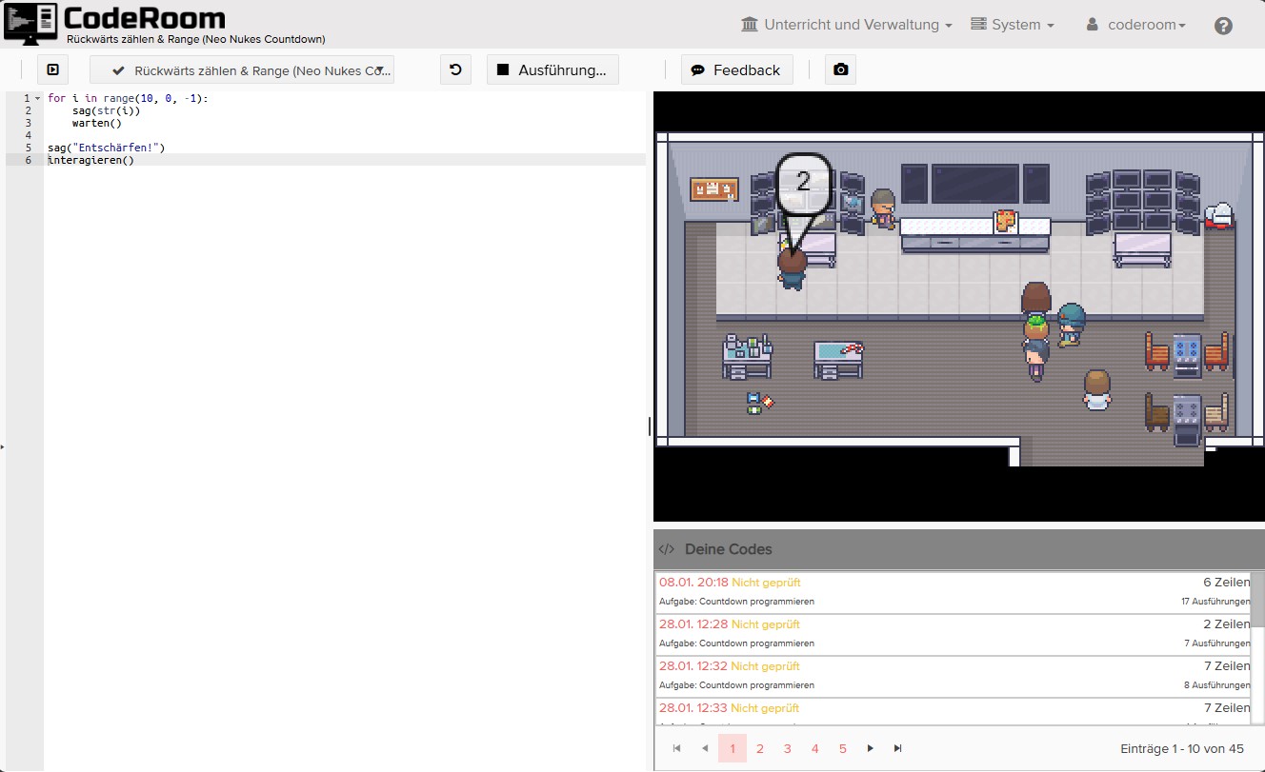Jump to last page of entries

coord(897,748)
